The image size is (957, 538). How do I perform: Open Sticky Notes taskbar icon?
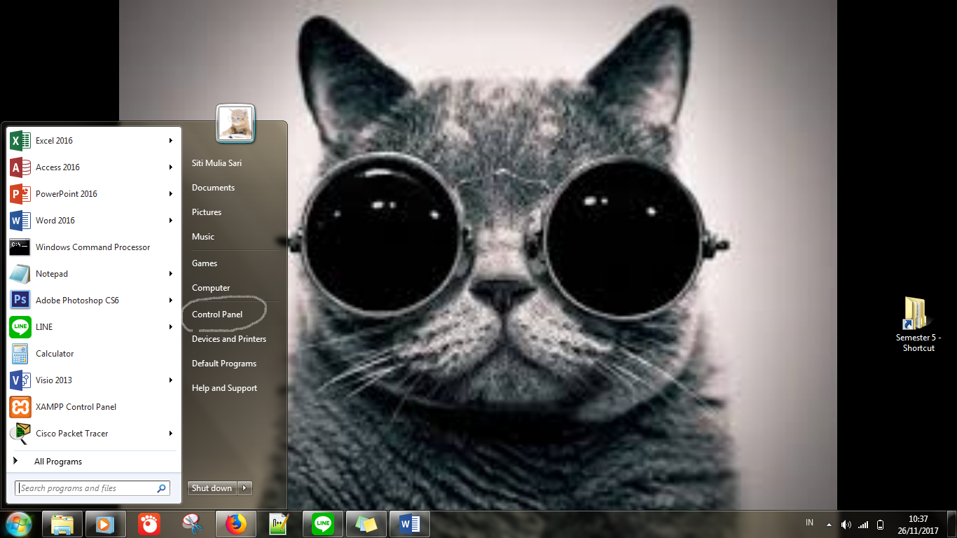(x=366, y=524)
